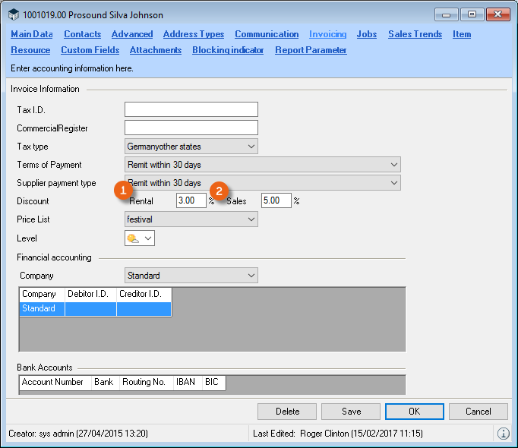Screen dimensions: 518x448
Task: Expand the Tax type dropdown
Action: tap(191, 147)
